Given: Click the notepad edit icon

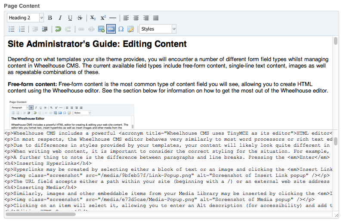Looking at the screenshot, I should pos(130,29).
